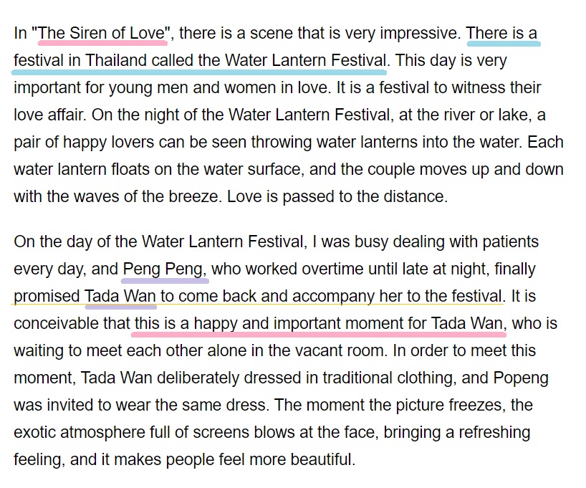Image resolution: width=586 pixels, height=488 pixels.
Task: Click the purple-highlighted name "Peng Peng"
Action: 163,269
